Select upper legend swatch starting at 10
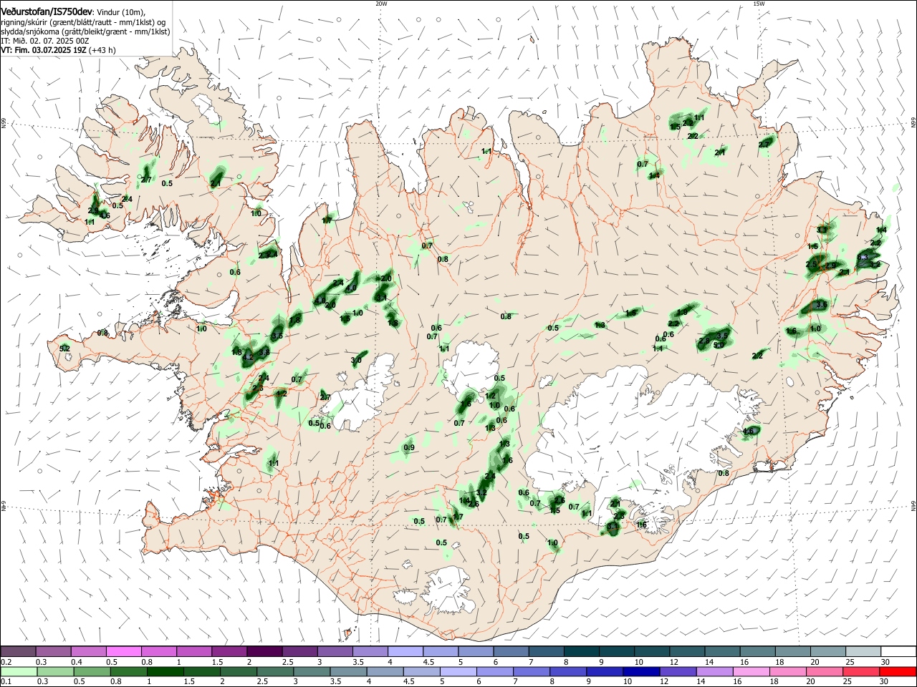The width and height of the screenshot is (917, 687). (651, 651)
